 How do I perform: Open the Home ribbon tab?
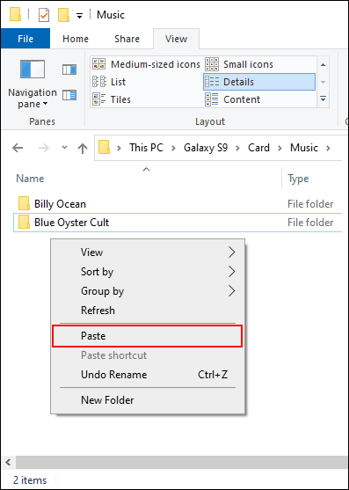click(x=76, y=39)
